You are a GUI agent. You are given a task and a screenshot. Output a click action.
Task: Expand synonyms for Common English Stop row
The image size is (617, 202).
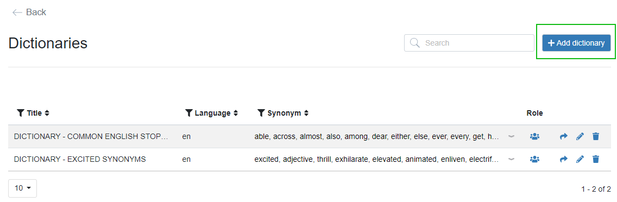click(511, 137)
